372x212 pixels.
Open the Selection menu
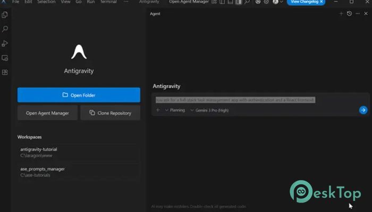pyautogui.click(x=46, y=2)
